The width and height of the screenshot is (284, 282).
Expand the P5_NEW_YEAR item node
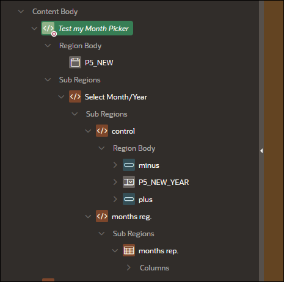115,182
